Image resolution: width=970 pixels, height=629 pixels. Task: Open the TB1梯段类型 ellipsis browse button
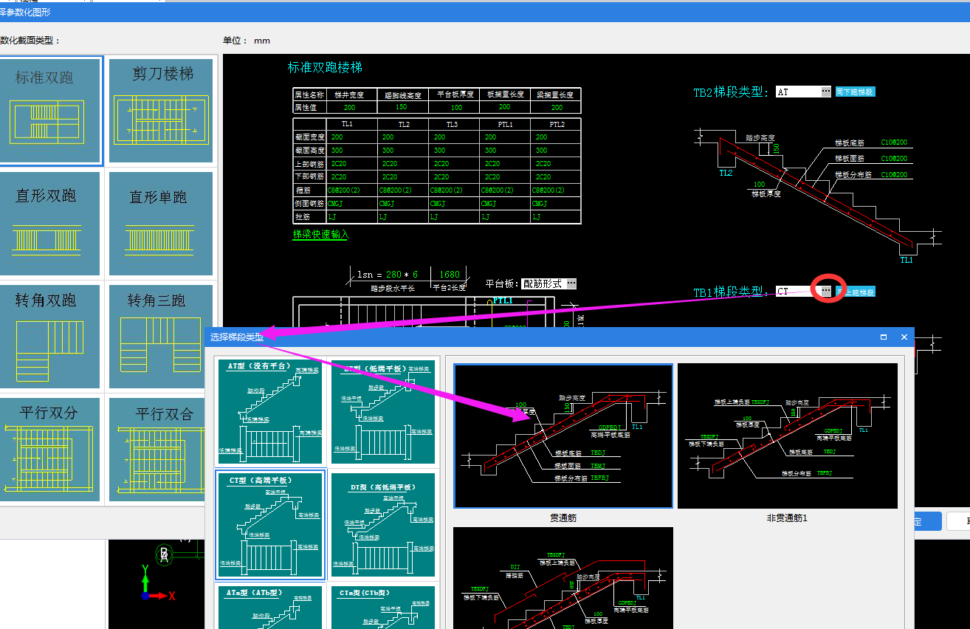(825, 291)
